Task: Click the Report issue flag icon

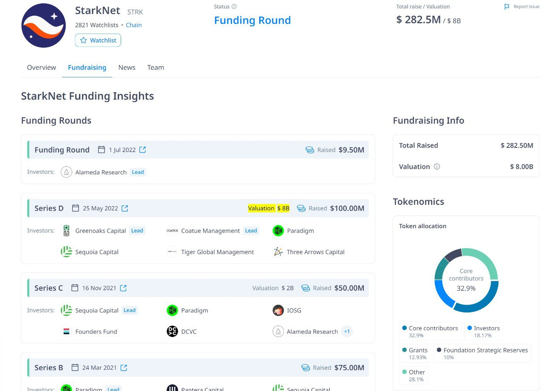Action: click(507, 7)
